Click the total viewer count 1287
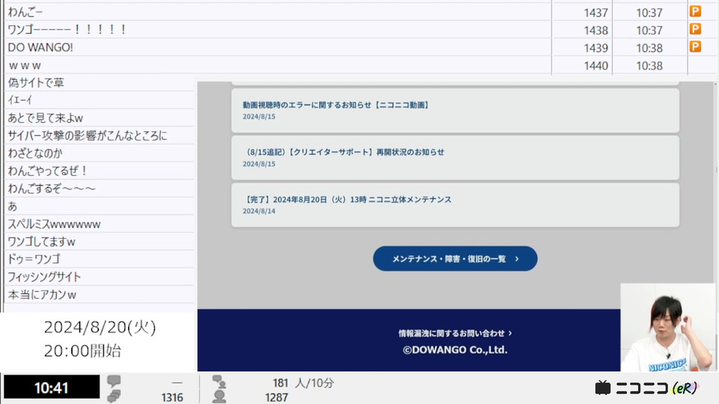The height and width of the screenshot is (404, 719). [276, 397]
